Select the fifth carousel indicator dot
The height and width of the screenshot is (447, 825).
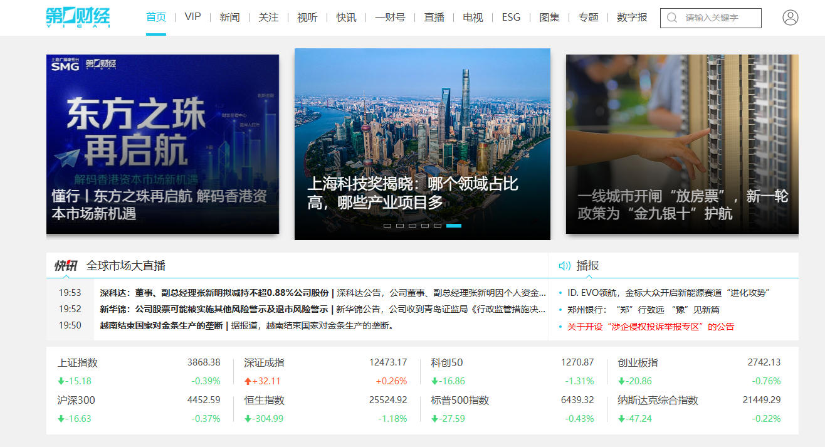[x=438, y=226]
